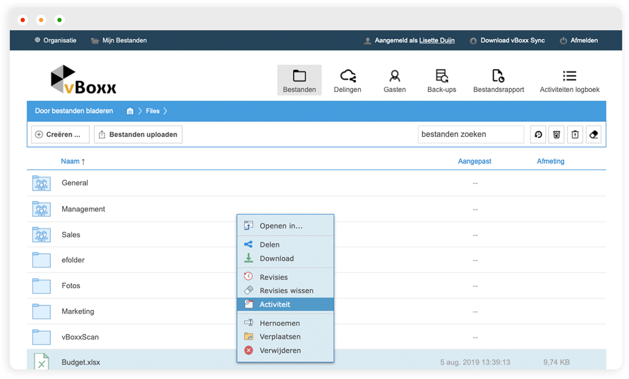Open Organisatie in the top bar
The height and width of the screenshot is (379, 629).
point(55,40)
